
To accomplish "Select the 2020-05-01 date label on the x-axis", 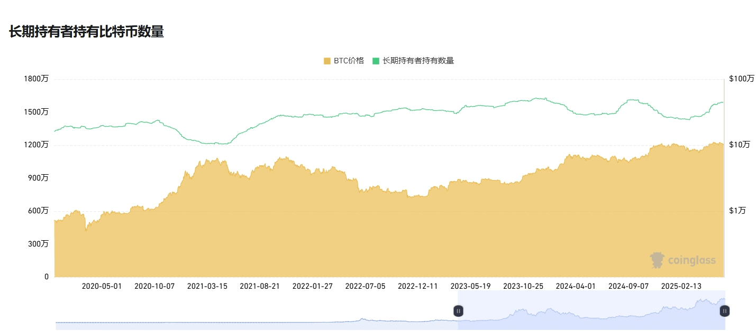I will 102,286.
